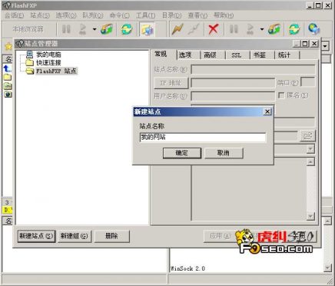Select the 常规 General tab
The height and width of the screenshot is (286, 335).
coord(161,55)
